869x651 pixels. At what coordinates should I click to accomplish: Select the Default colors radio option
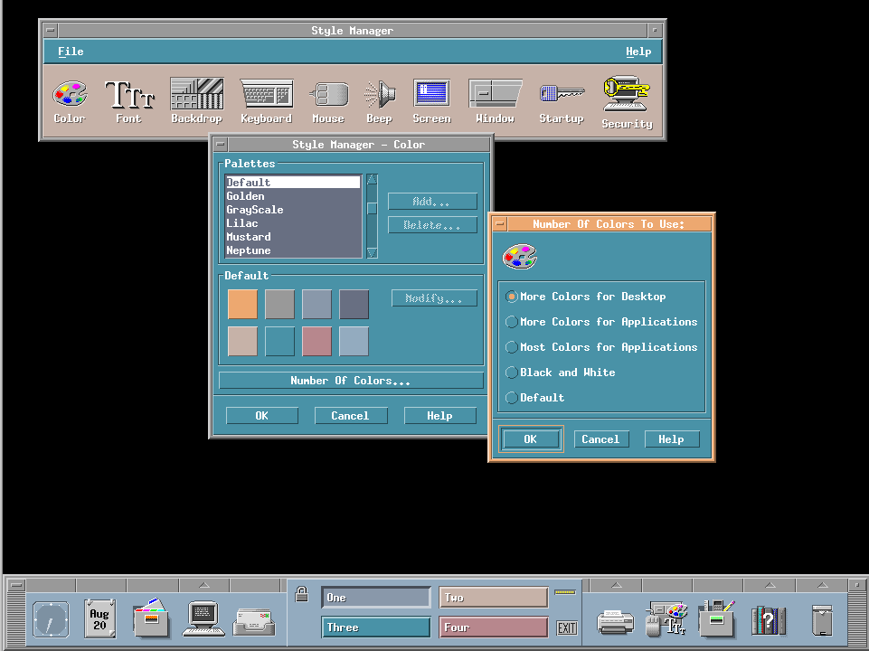pos(535,398)
